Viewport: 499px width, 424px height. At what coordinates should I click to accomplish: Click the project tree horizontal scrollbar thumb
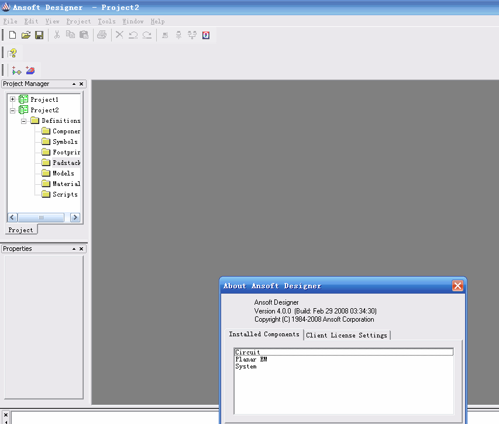[x=41, y=218]
